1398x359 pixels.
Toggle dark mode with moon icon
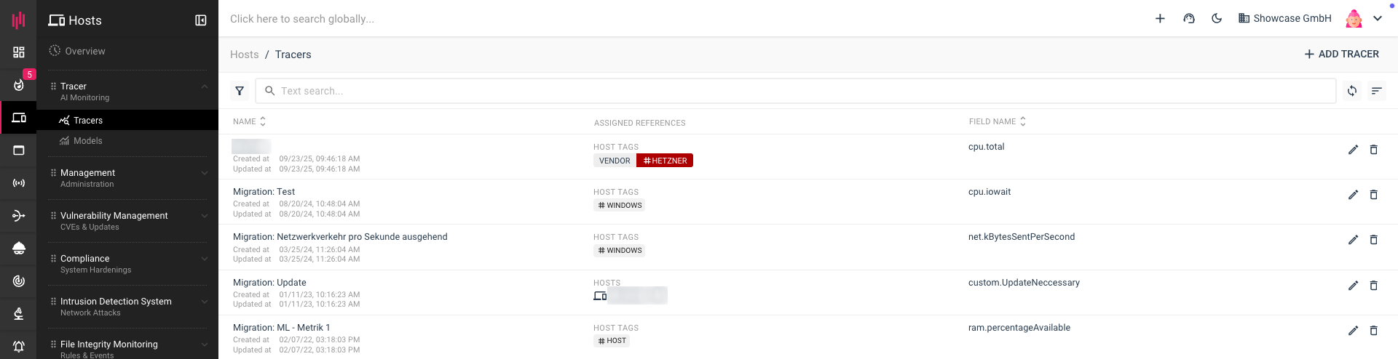pyautogui.click(x=1217, y=19)
